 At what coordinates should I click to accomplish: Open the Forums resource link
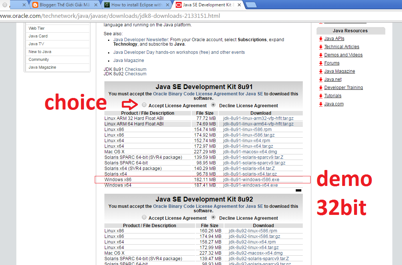pos(332,63)
